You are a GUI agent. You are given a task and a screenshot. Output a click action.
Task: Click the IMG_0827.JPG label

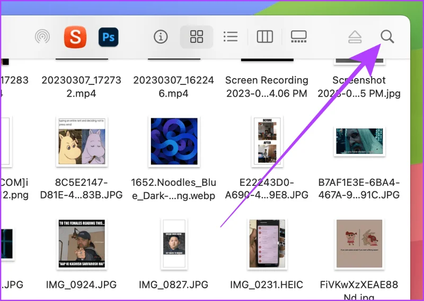point(174,285)
